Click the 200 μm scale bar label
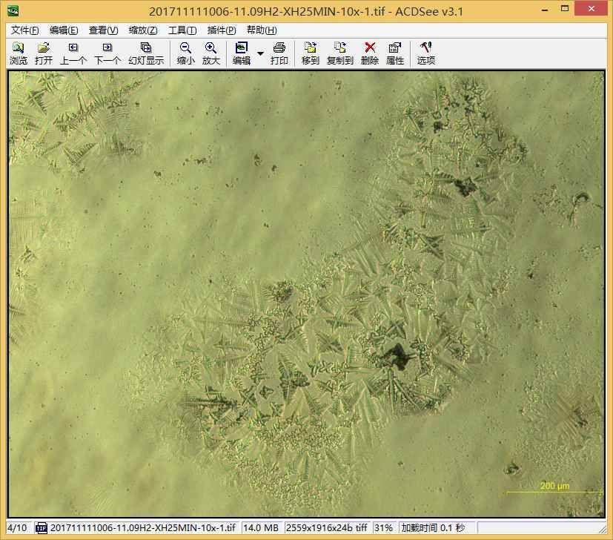Screen dimensions: 613x540 click(554, 486)
